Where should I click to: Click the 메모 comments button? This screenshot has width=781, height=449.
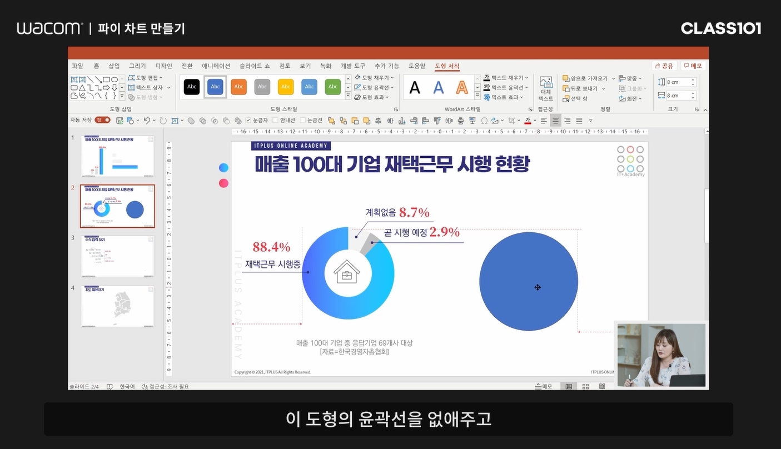pyautogui.click(x=693, y=66)
